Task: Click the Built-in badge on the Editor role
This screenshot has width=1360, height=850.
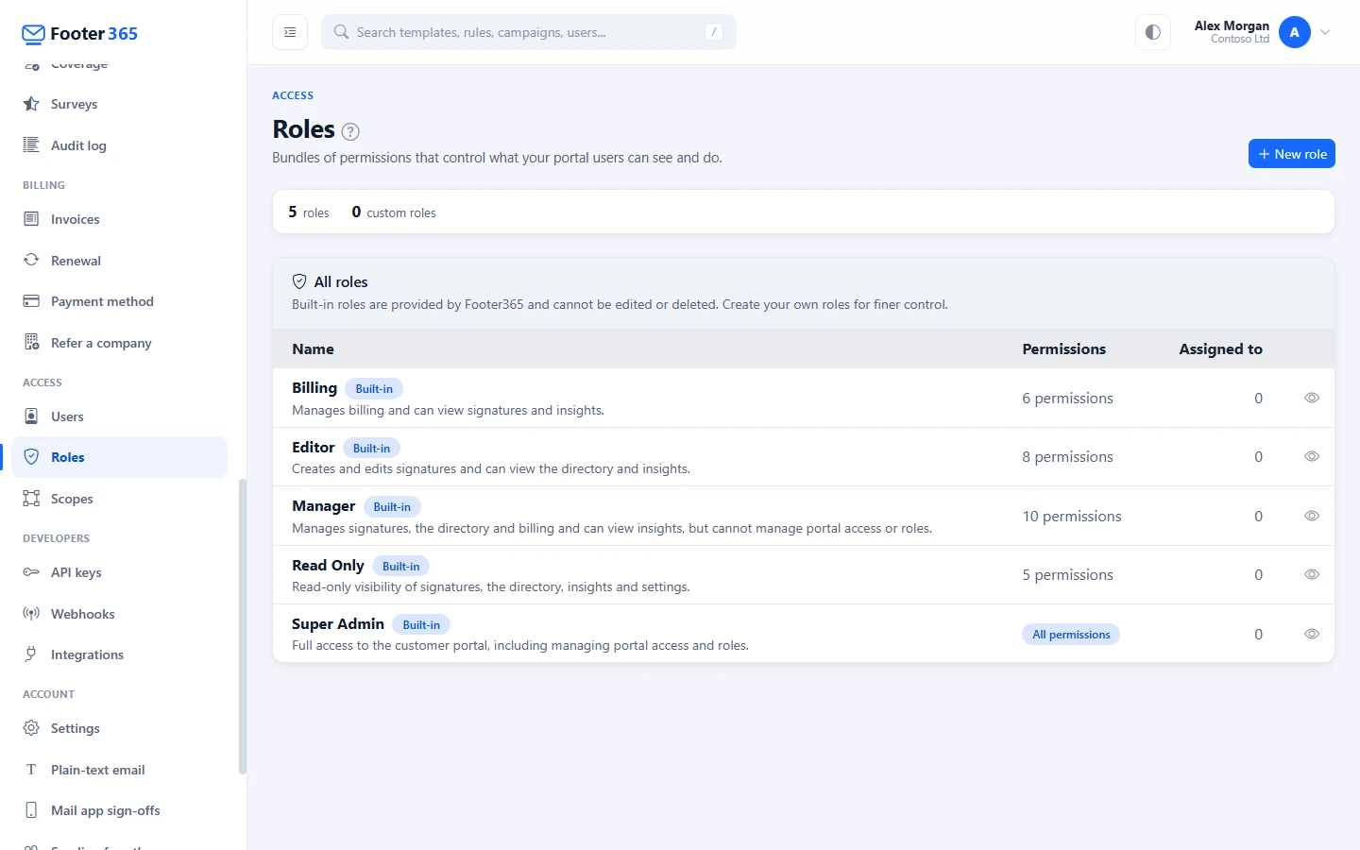Action: pyautogui.click(x=371, y=448)
